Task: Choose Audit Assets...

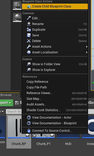Action: point(55,104)
